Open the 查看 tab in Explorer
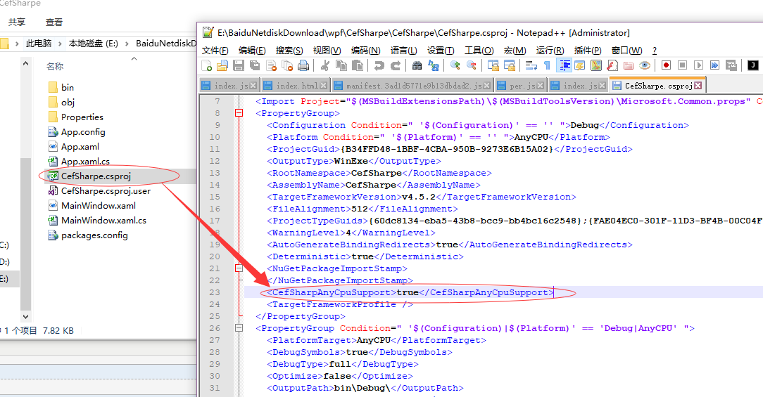Image resolution: width=763 pixels, height=397 pixels. point(54,22)
